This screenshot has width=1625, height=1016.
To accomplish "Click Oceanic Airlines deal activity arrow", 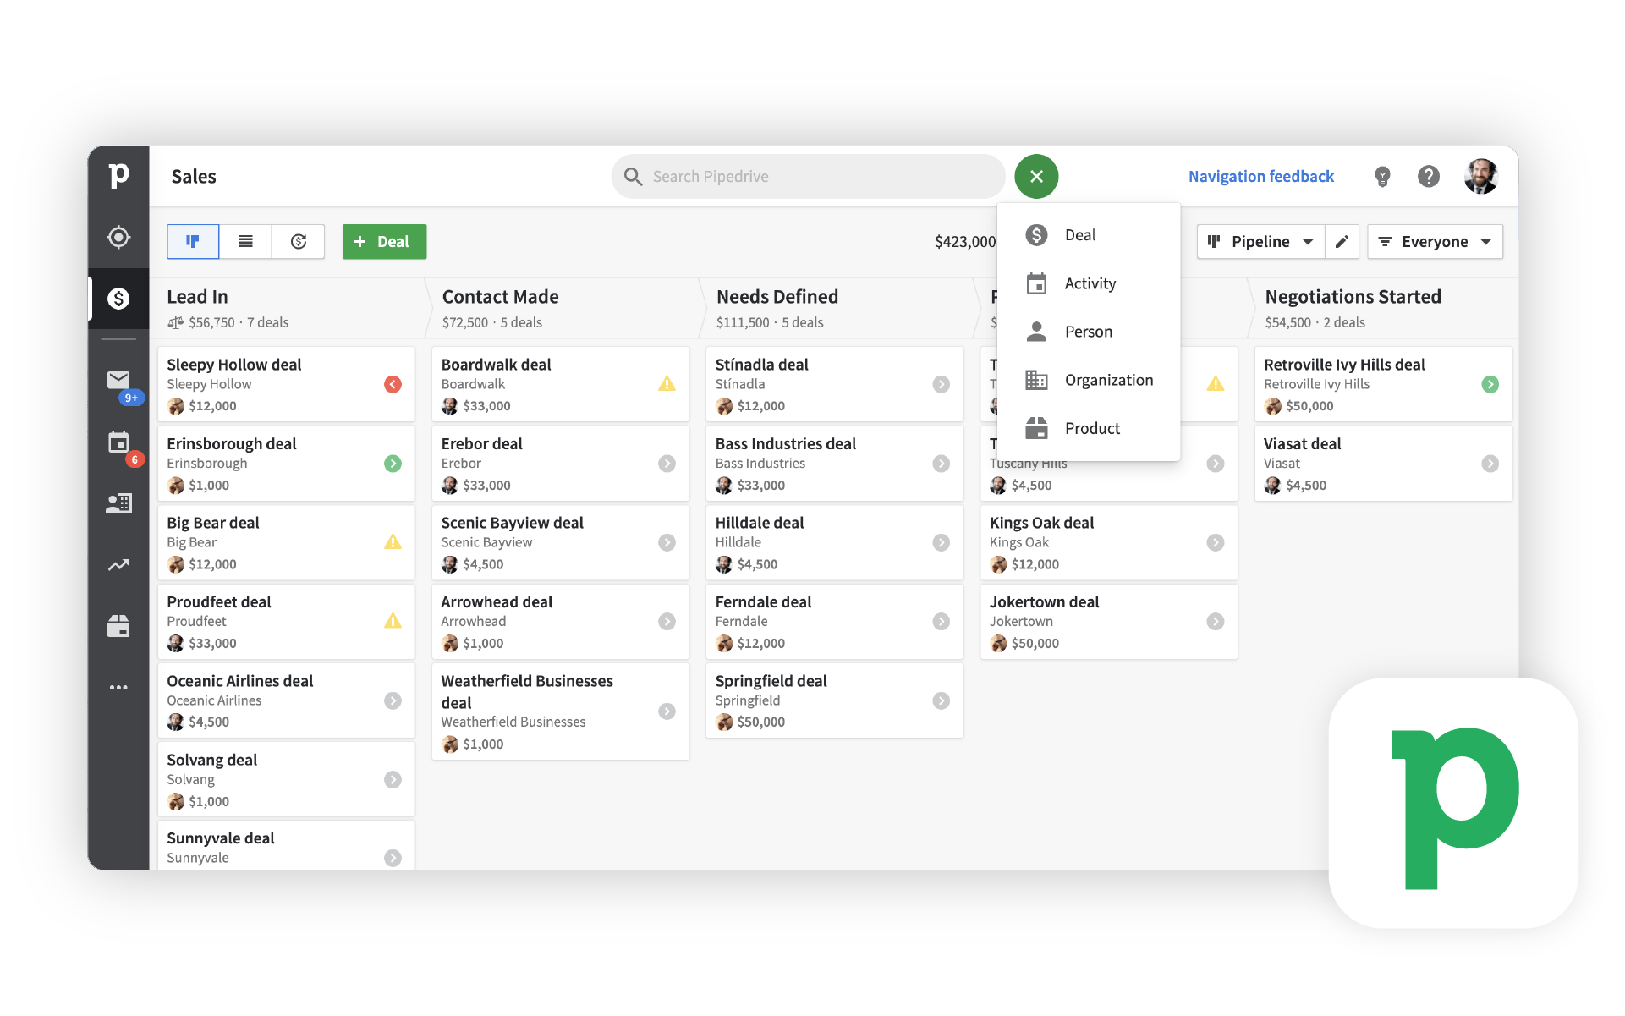I will [393, 700].
